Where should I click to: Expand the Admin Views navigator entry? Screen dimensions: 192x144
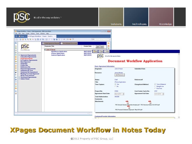coord(19,79)
